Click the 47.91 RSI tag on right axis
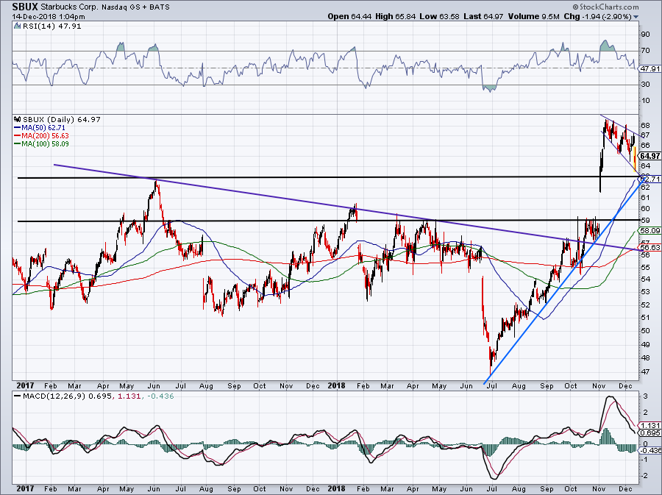Screen dimensions: 662x495 pyautogui.click(x=650, y=69)
